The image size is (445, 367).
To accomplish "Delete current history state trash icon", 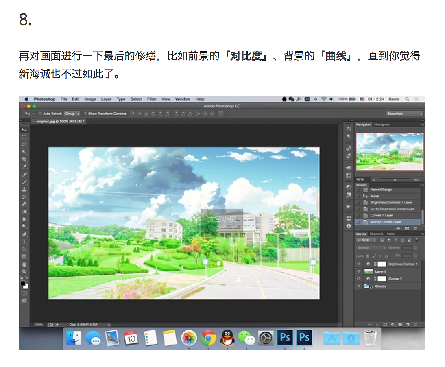I will pyautogui.click(x=415, y=228).
